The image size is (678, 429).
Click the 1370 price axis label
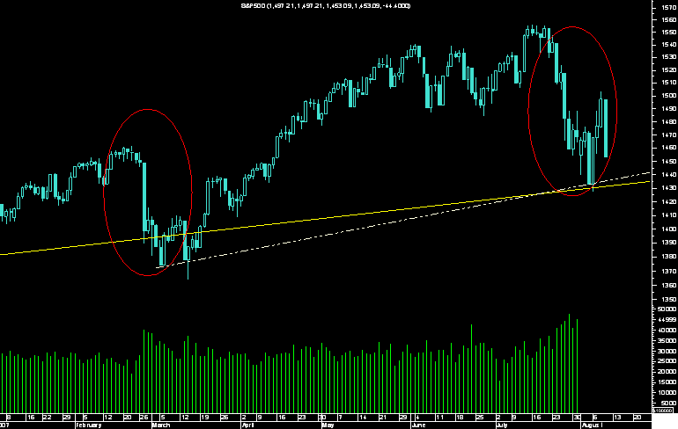point(669,272)
